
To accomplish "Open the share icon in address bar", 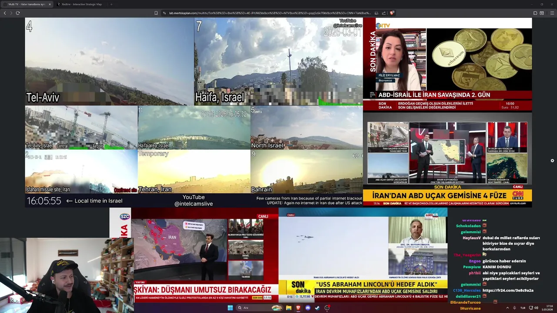I will [x=384, y=13].
